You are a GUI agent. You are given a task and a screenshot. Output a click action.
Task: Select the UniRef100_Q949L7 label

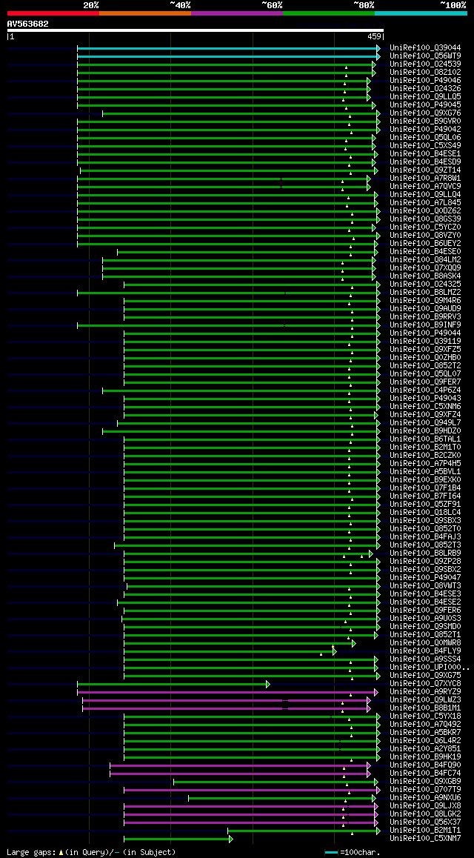[425, 423]
